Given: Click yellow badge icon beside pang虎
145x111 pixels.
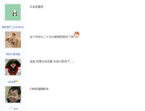Looking at the screenshot, I should (17, 81).
